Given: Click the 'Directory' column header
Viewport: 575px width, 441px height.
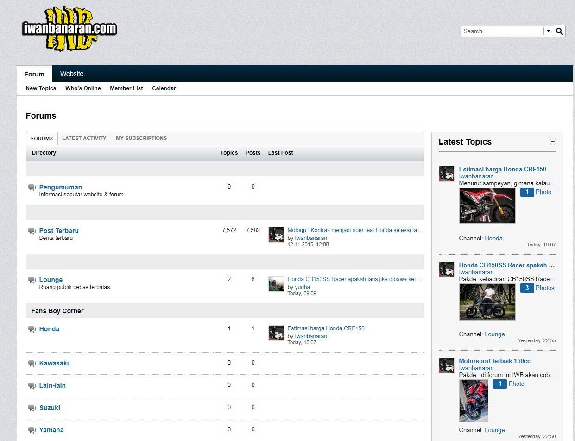Looking at the screenshot, I should (x=44, y=152).
